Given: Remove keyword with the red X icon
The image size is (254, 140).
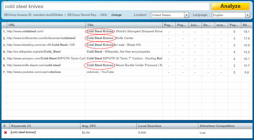Looking at the screenshot, I should click(5, 132).
